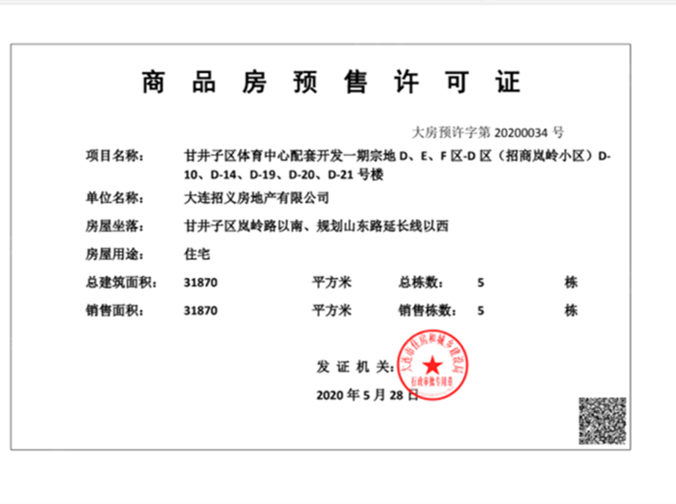Screen dimensions: 676x504
Task: Select company name 大连招义房地产有限公司
Action: [257, 198]
